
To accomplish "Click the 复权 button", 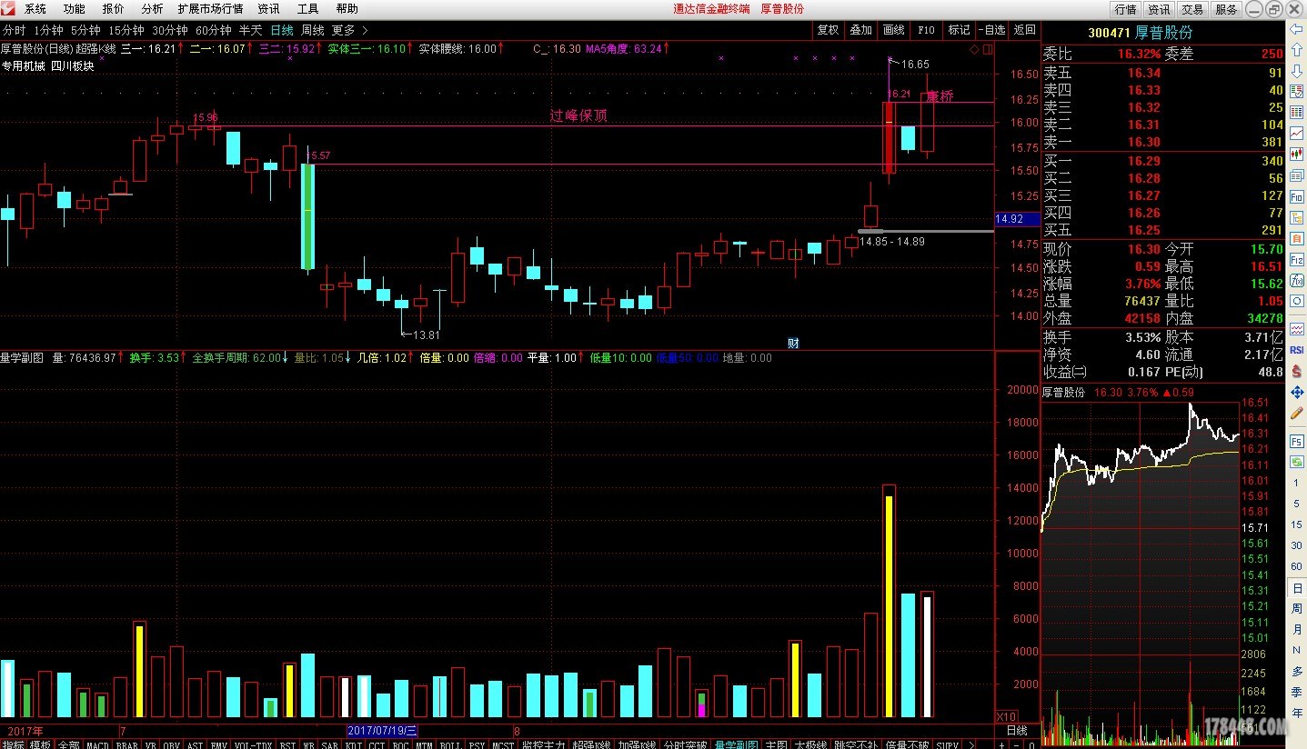I will pos(828,30).
